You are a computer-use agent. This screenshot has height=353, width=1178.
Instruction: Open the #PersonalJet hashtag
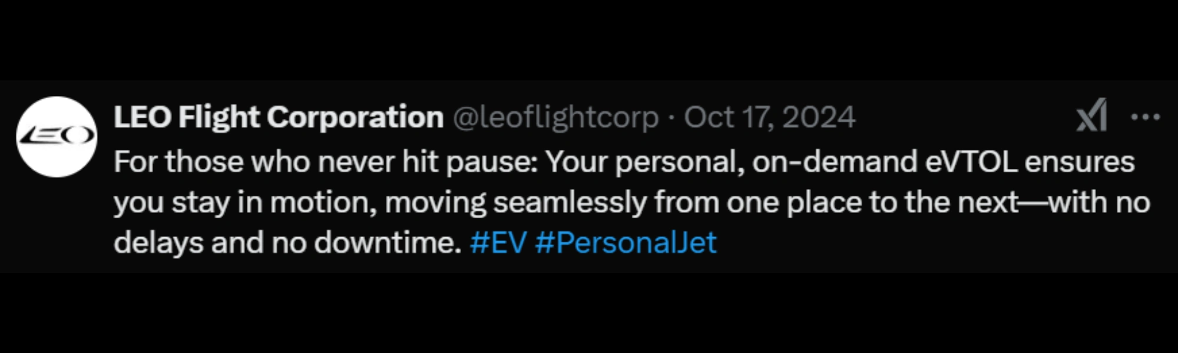coord(626,242)
